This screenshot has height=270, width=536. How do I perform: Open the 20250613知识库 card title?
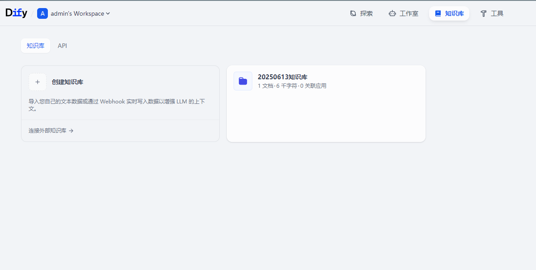(282, 77)
